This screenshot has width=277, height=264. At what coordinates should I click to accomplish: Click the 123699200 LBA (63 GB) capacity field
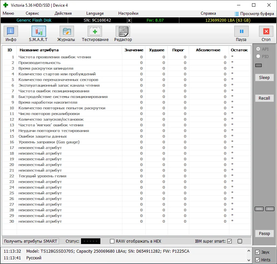(x=228, y=20)
